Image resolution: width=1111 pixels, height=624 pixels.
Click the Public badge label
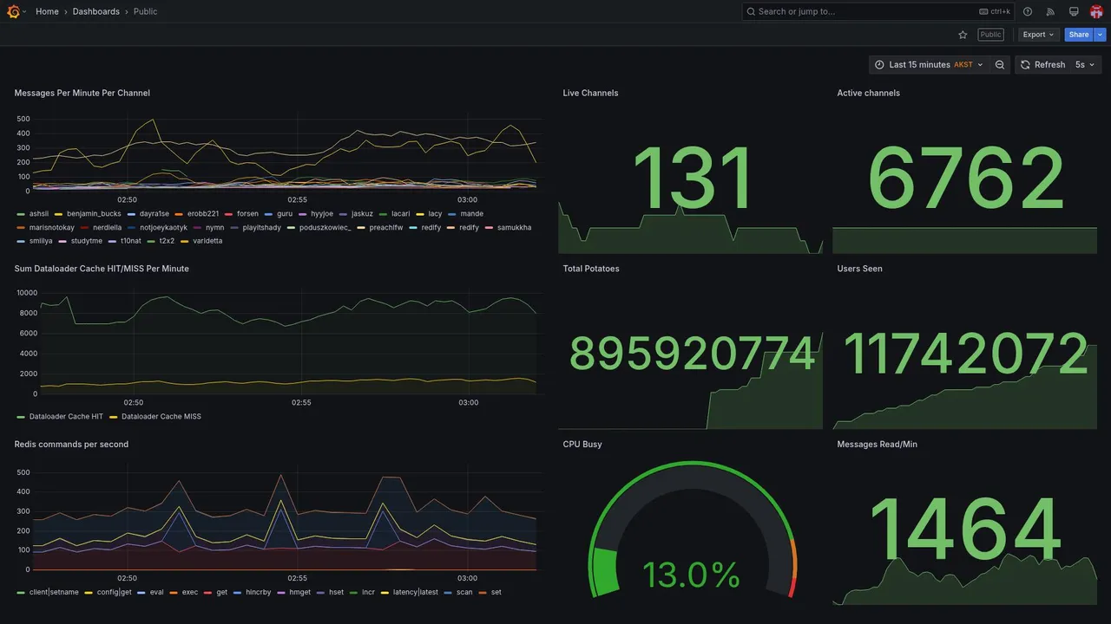click(990, 35)
